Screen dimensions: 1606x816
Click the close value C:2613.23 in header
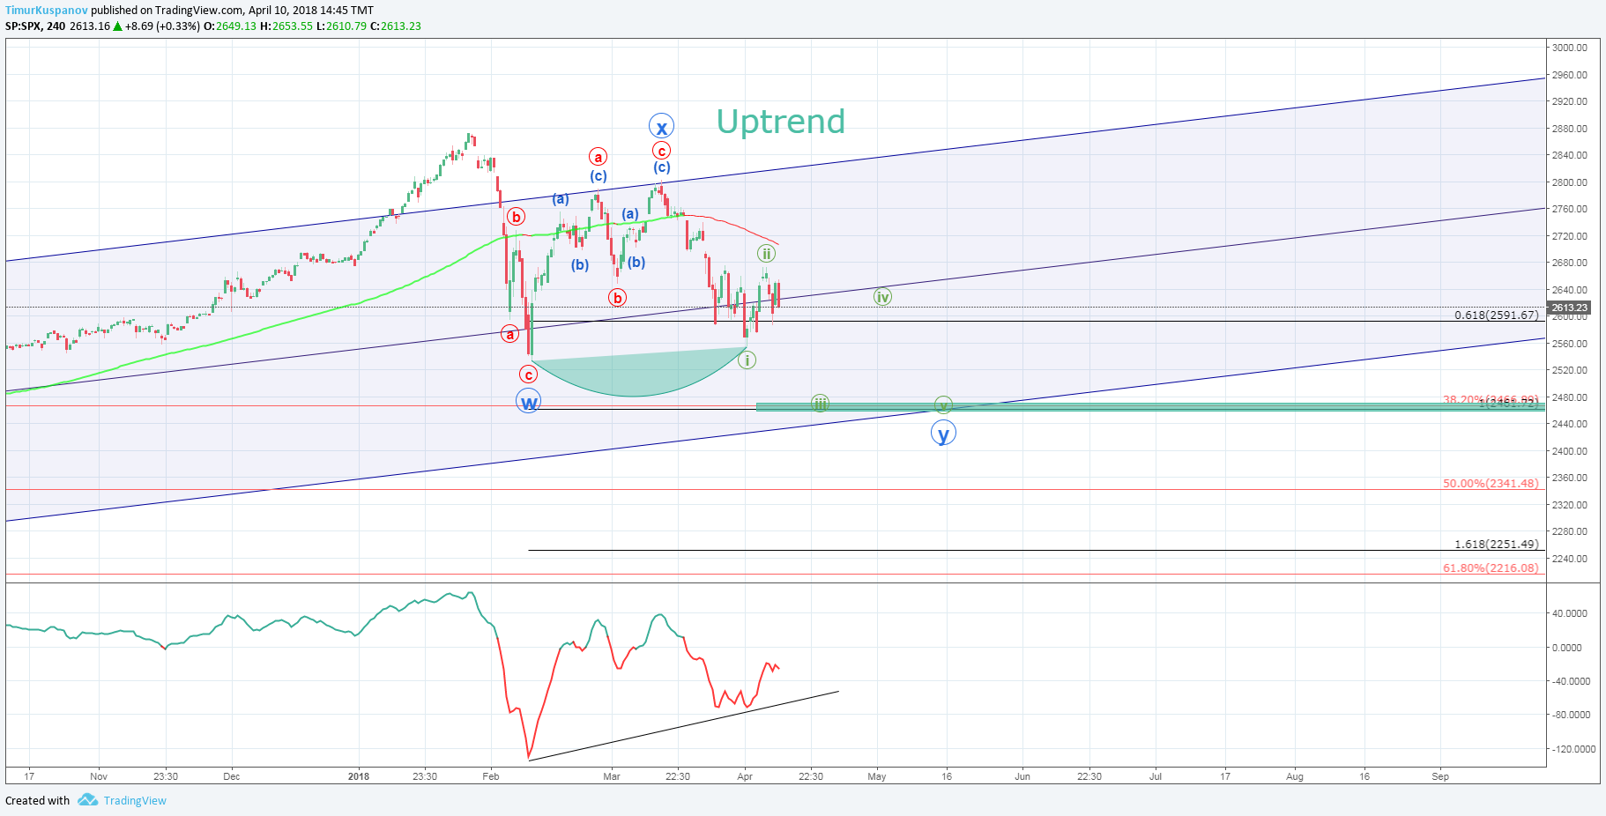[x=396, y=26]
